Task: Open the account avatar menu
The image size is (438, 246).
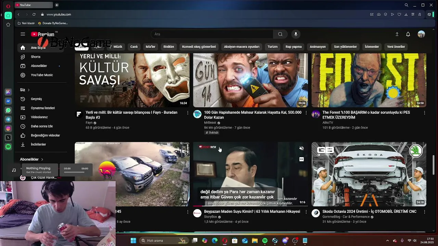Action: (421, 34)
